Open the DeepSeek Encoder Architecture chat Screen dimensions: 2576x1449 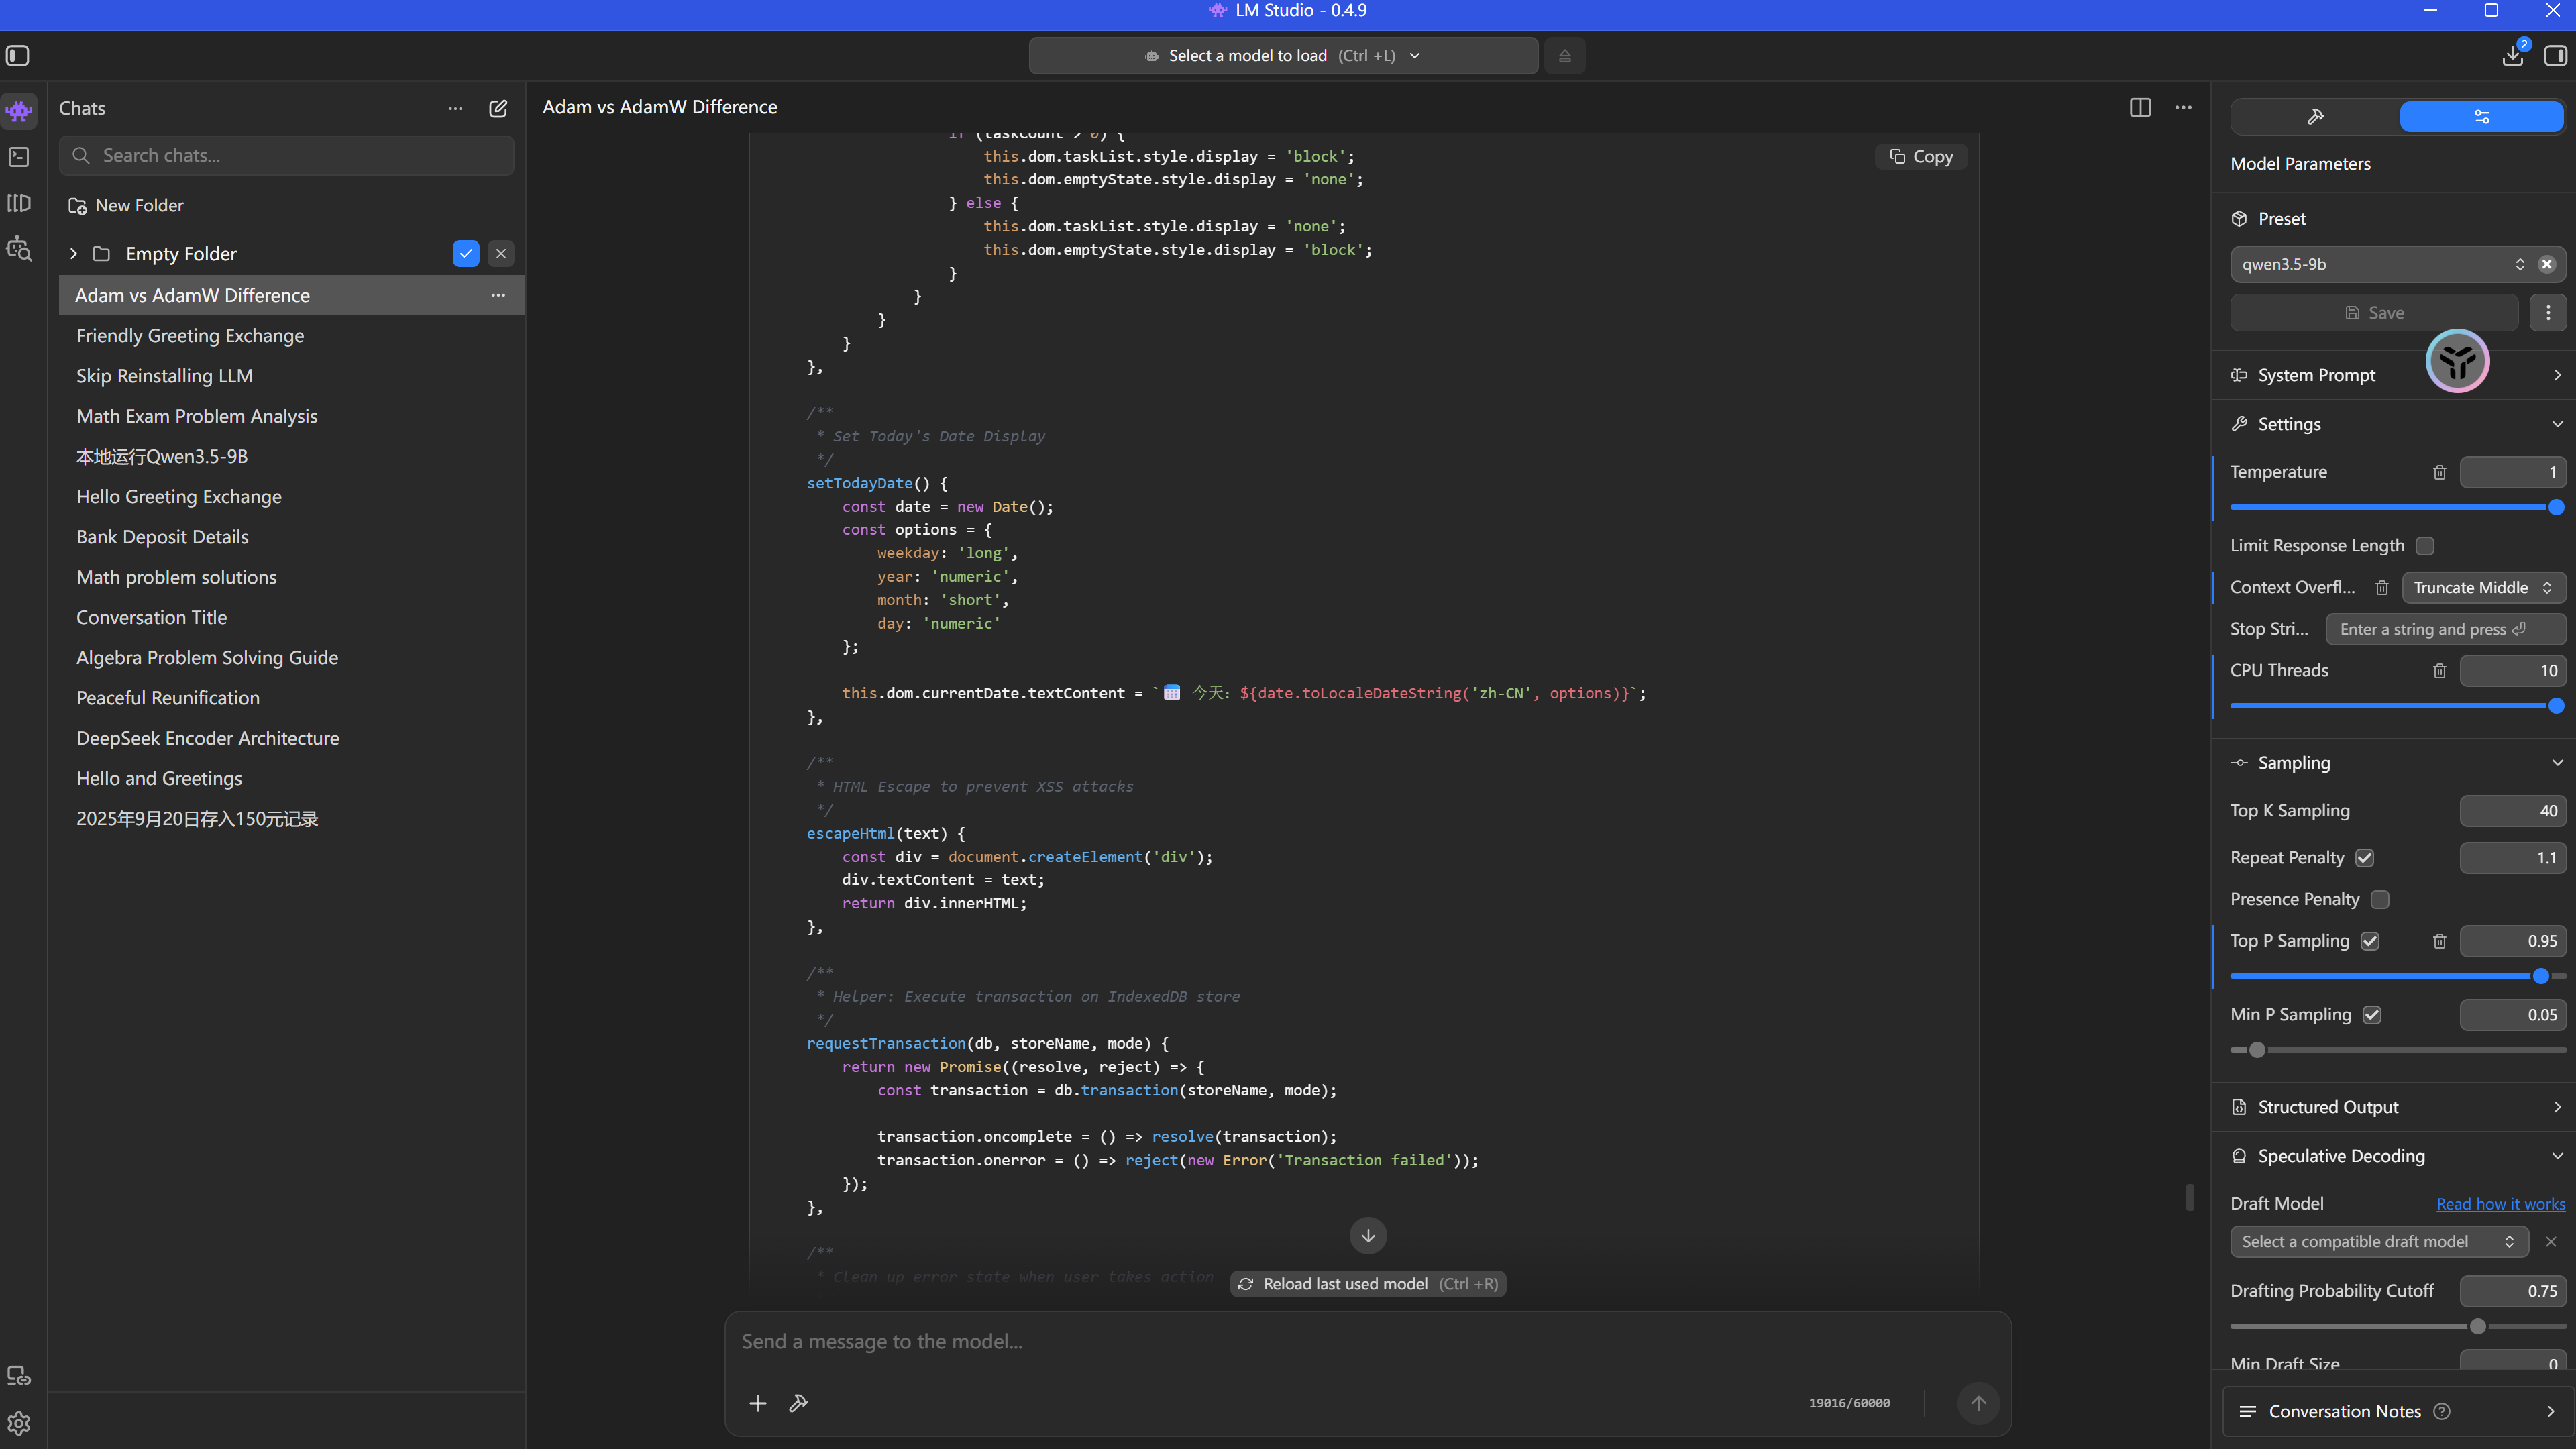(291, 738)
